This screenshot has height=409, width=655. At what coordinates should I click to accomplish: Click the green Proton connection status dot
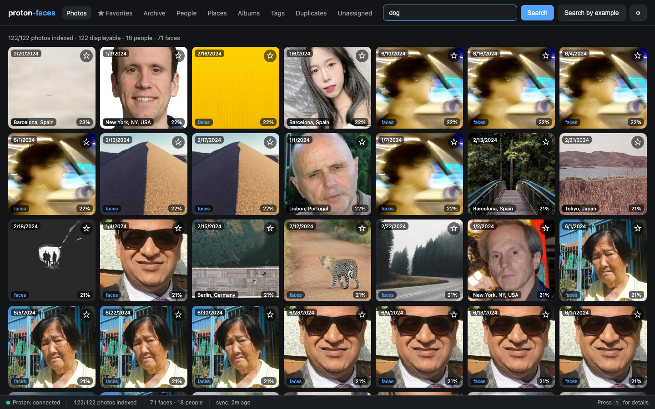coord(8,403)
